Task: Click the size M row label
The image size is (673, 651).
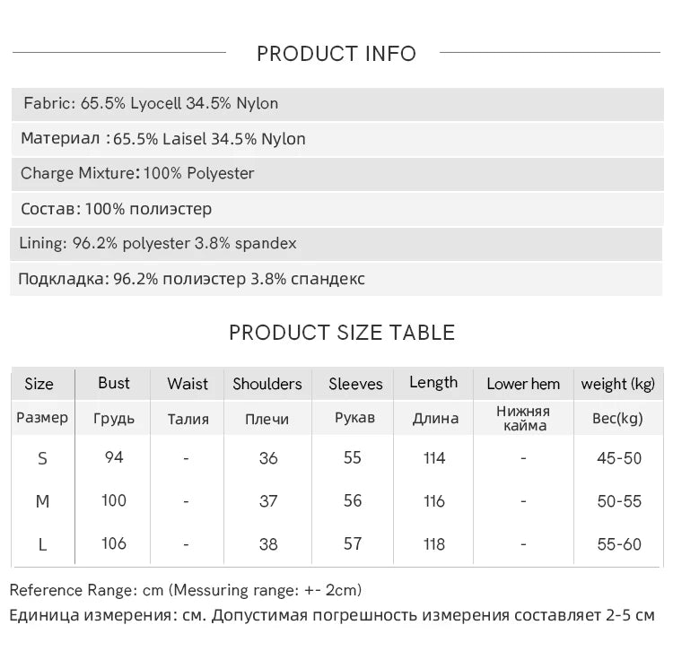Action: [x=42, y=501]
